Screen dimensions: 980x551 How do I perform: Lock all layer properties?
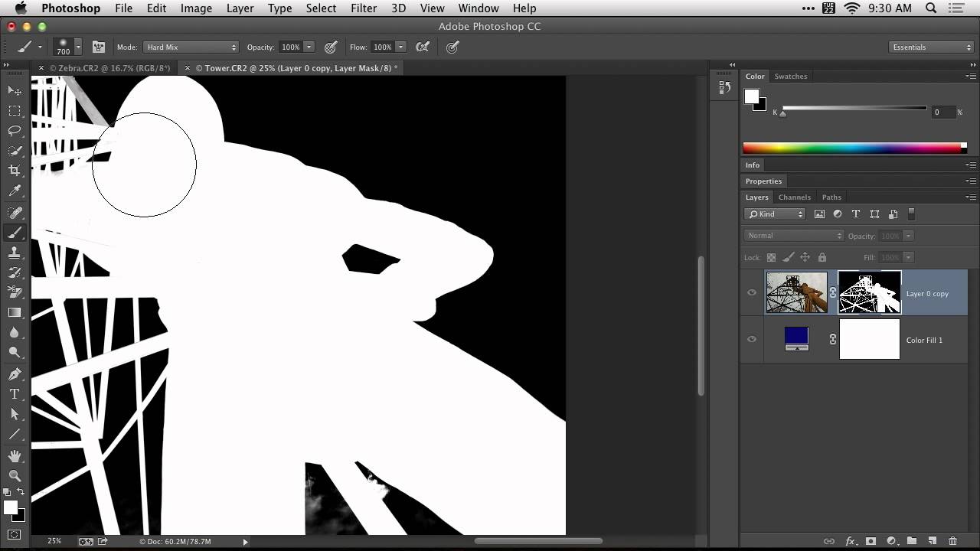click(x=822, y=258)
